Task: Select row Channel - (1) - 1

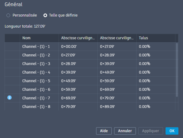Action: pos(36,46)
